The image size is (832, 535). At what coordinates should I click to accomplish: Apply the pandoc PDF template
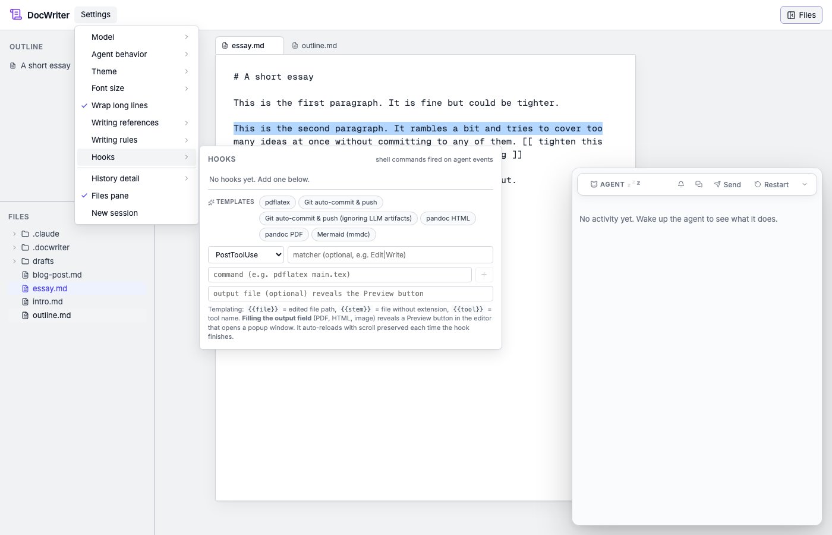(x=284, y=234)
